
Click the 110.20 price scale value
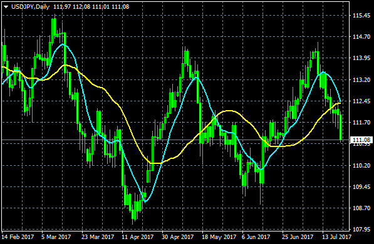(x=361, y=165)
